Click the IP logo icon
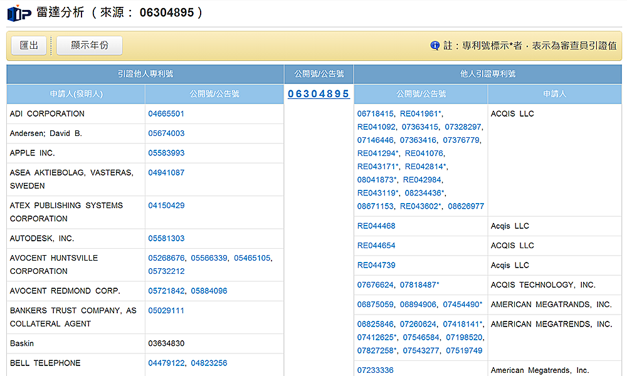The height and width of the screenshot is (376, 627). click(x=19, y=13)
